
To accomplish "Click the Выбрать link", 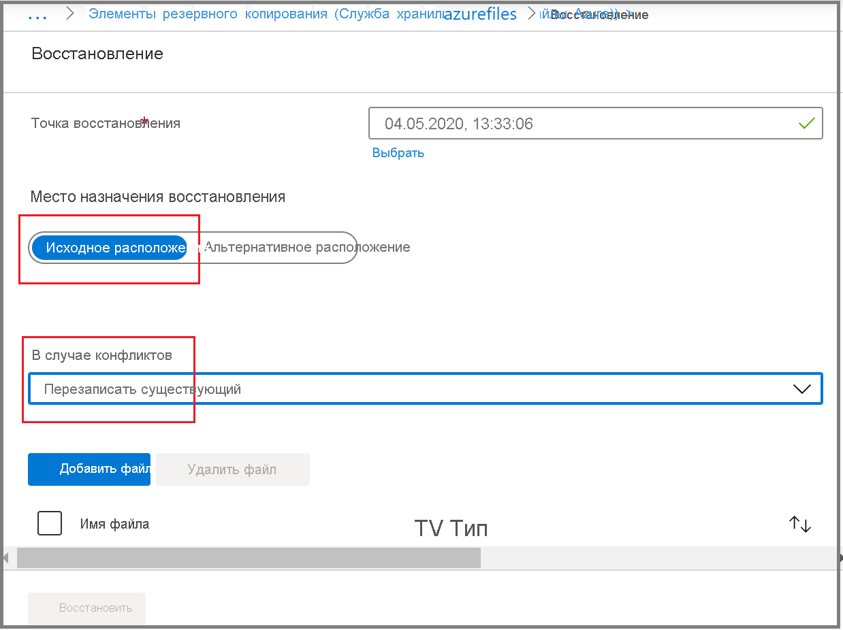I will pos(398,152).
